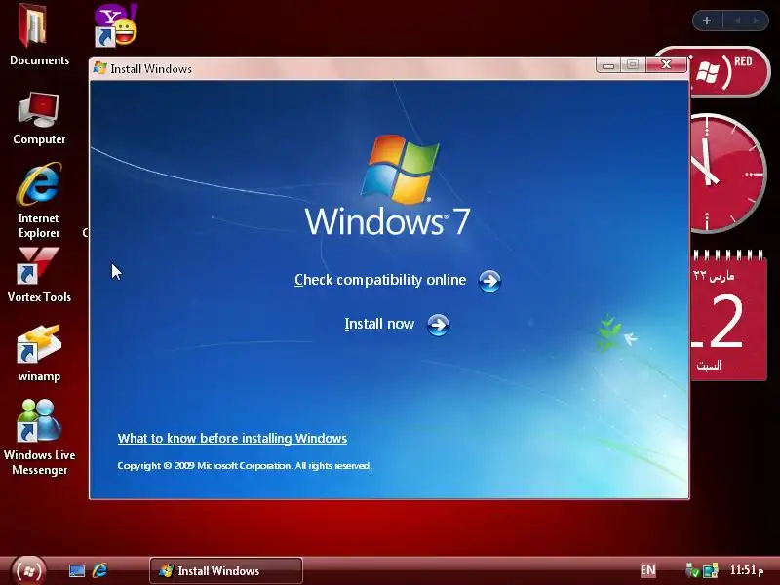Viewport: 780px width, 585px height.
Task: Open the EN language indicator
Action: pyautogui.click(x=647, y=570)
